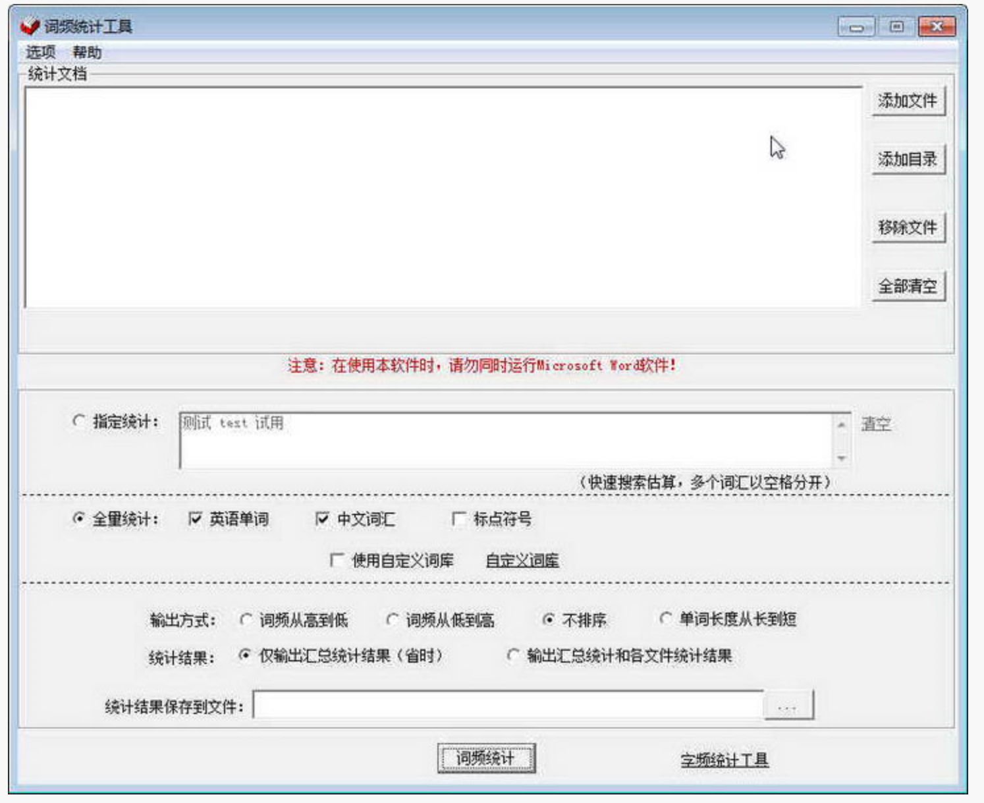Close the 词频统计工具 window
984x803 pixels.
pos(937,26)
